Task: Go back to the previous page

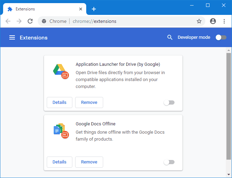Action: [8, 21]
